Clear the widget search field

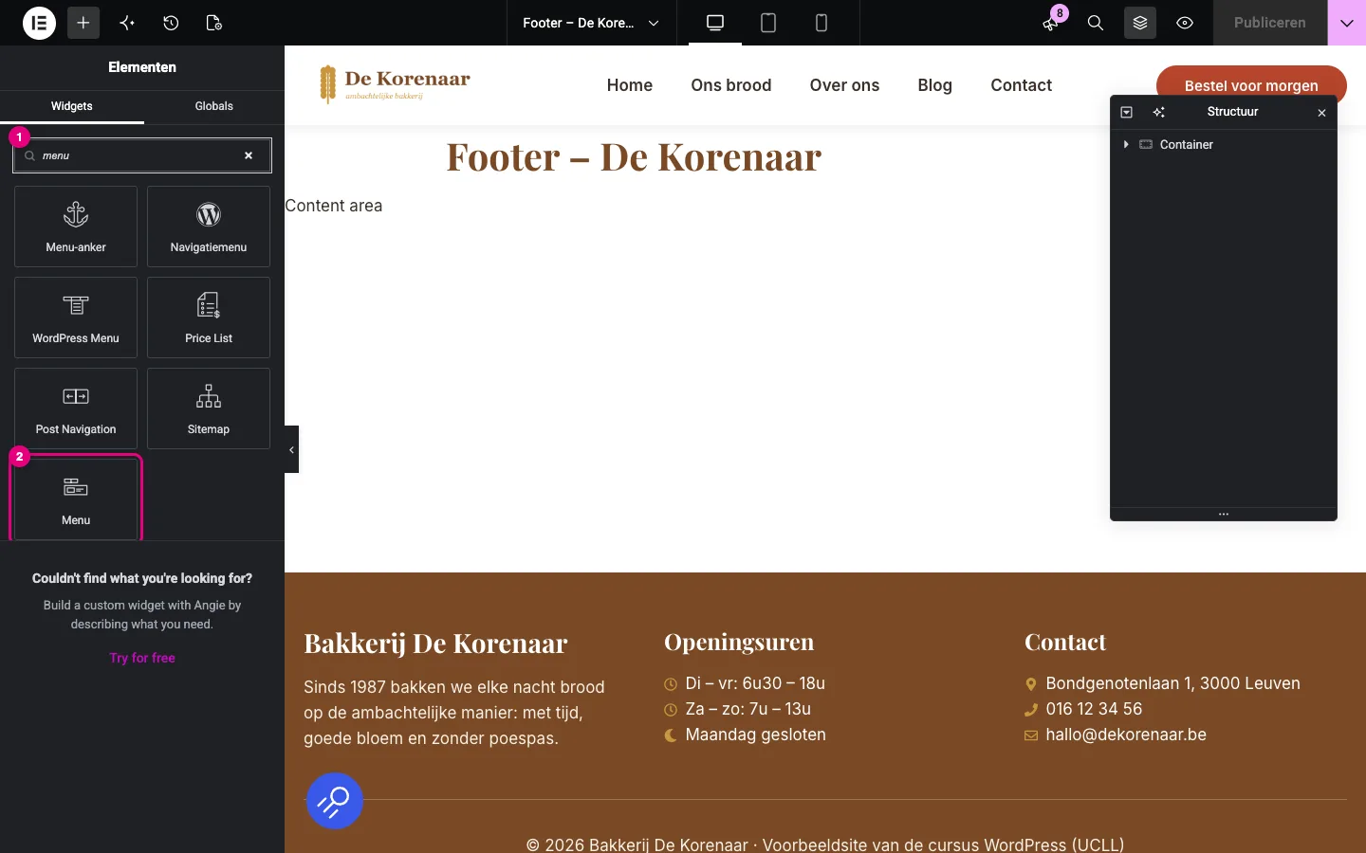249,155
